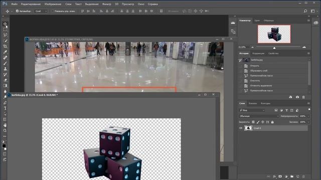
Task: Filter layers by type layer icon
Action: pyautogui.click(x=286, y=110)
